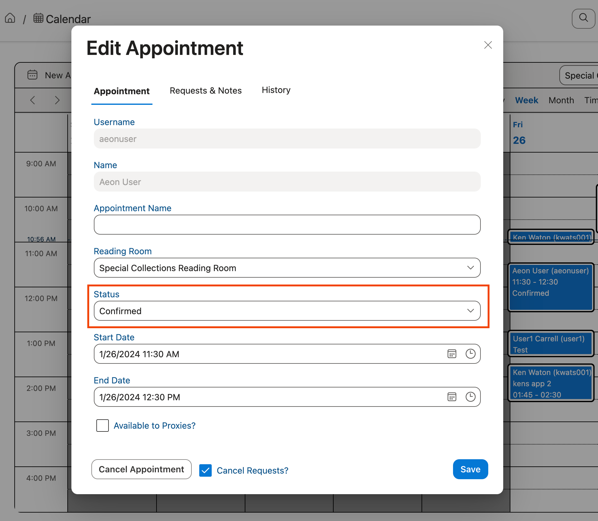Screen dimensions: 598x521
Task: Click the home breadcrumb icon
Action: click(10, 18)
